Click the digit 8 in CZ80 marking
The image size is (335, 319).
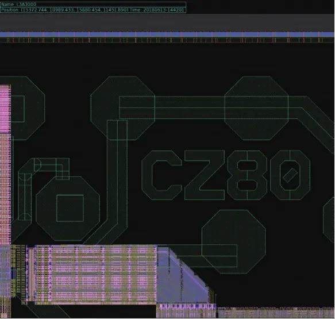pyautogui.click(x=247, y=175)
